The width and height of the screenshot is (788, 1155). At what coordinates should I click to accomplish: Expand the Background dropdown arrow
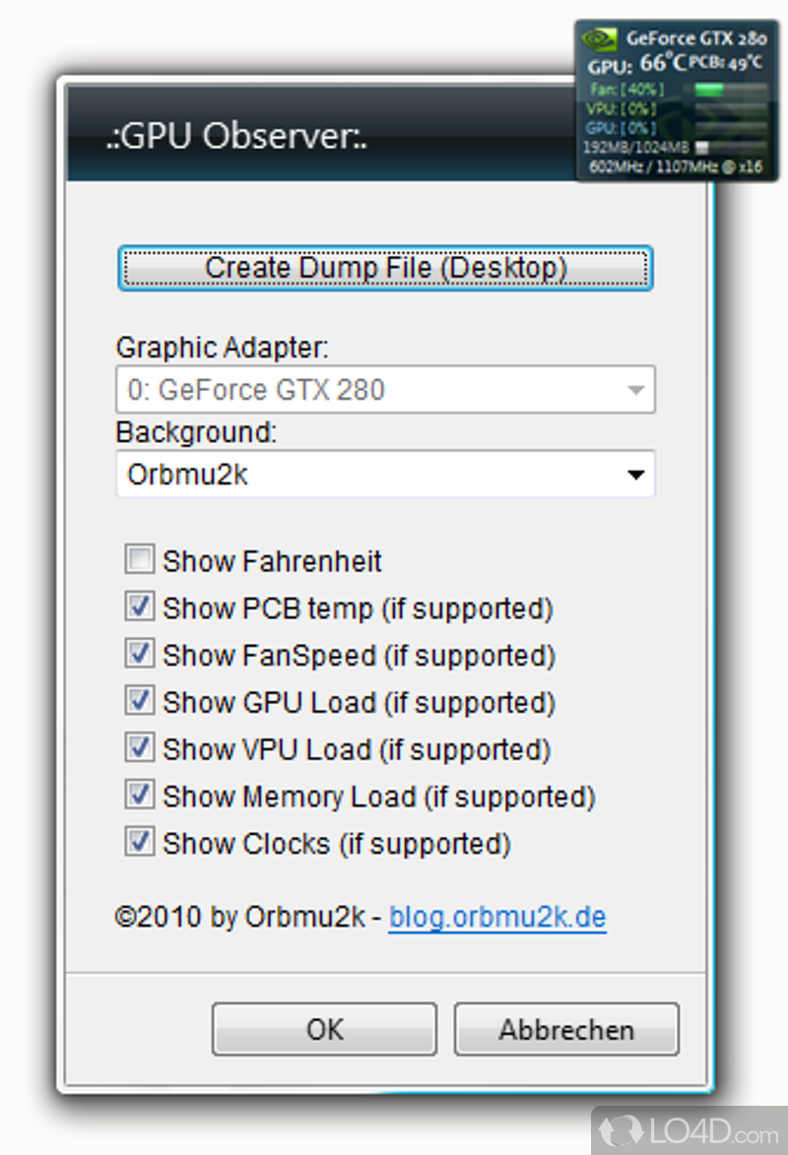click(x=636, y=475)
